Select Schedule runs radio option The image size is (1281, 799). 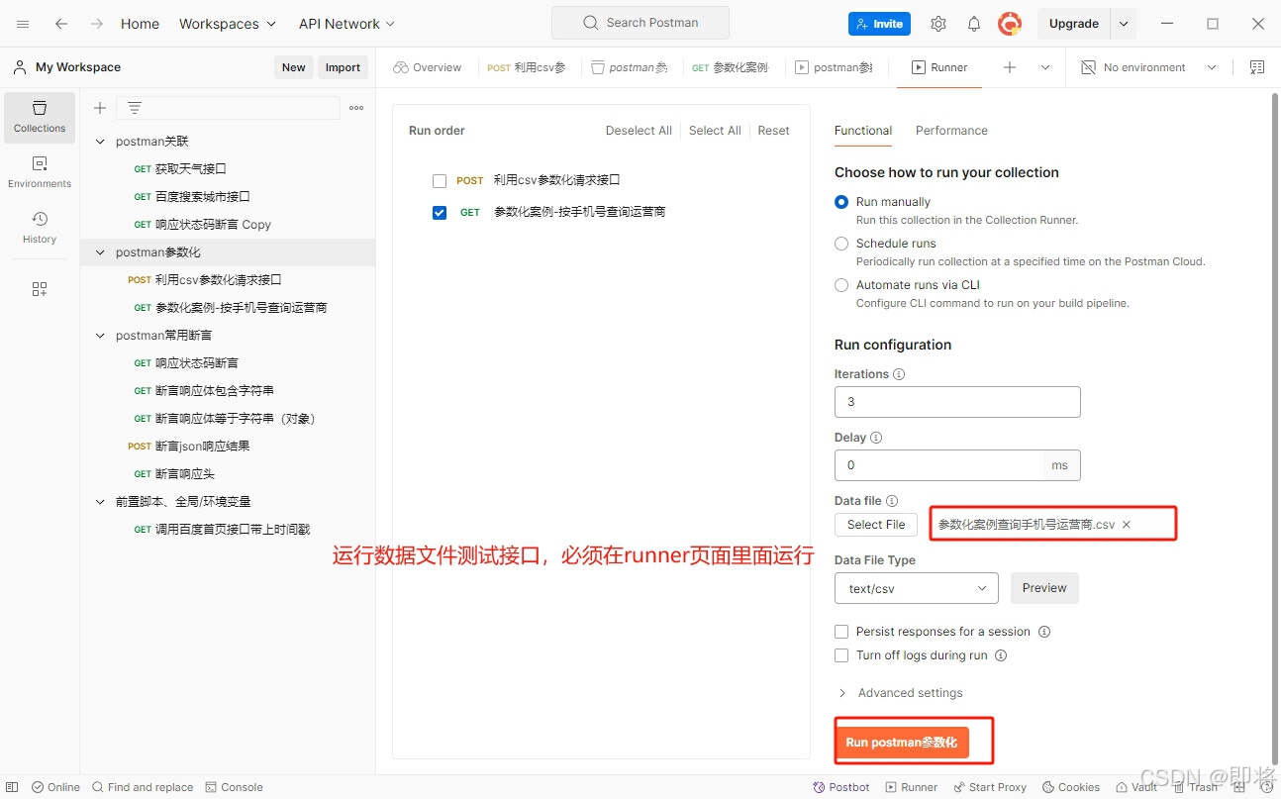841,244
